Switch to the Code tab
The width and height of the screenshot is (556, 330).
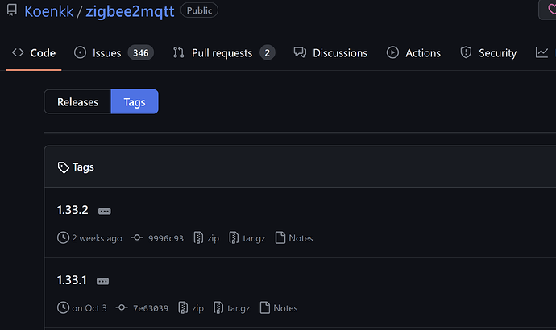(x=34, y=53)
